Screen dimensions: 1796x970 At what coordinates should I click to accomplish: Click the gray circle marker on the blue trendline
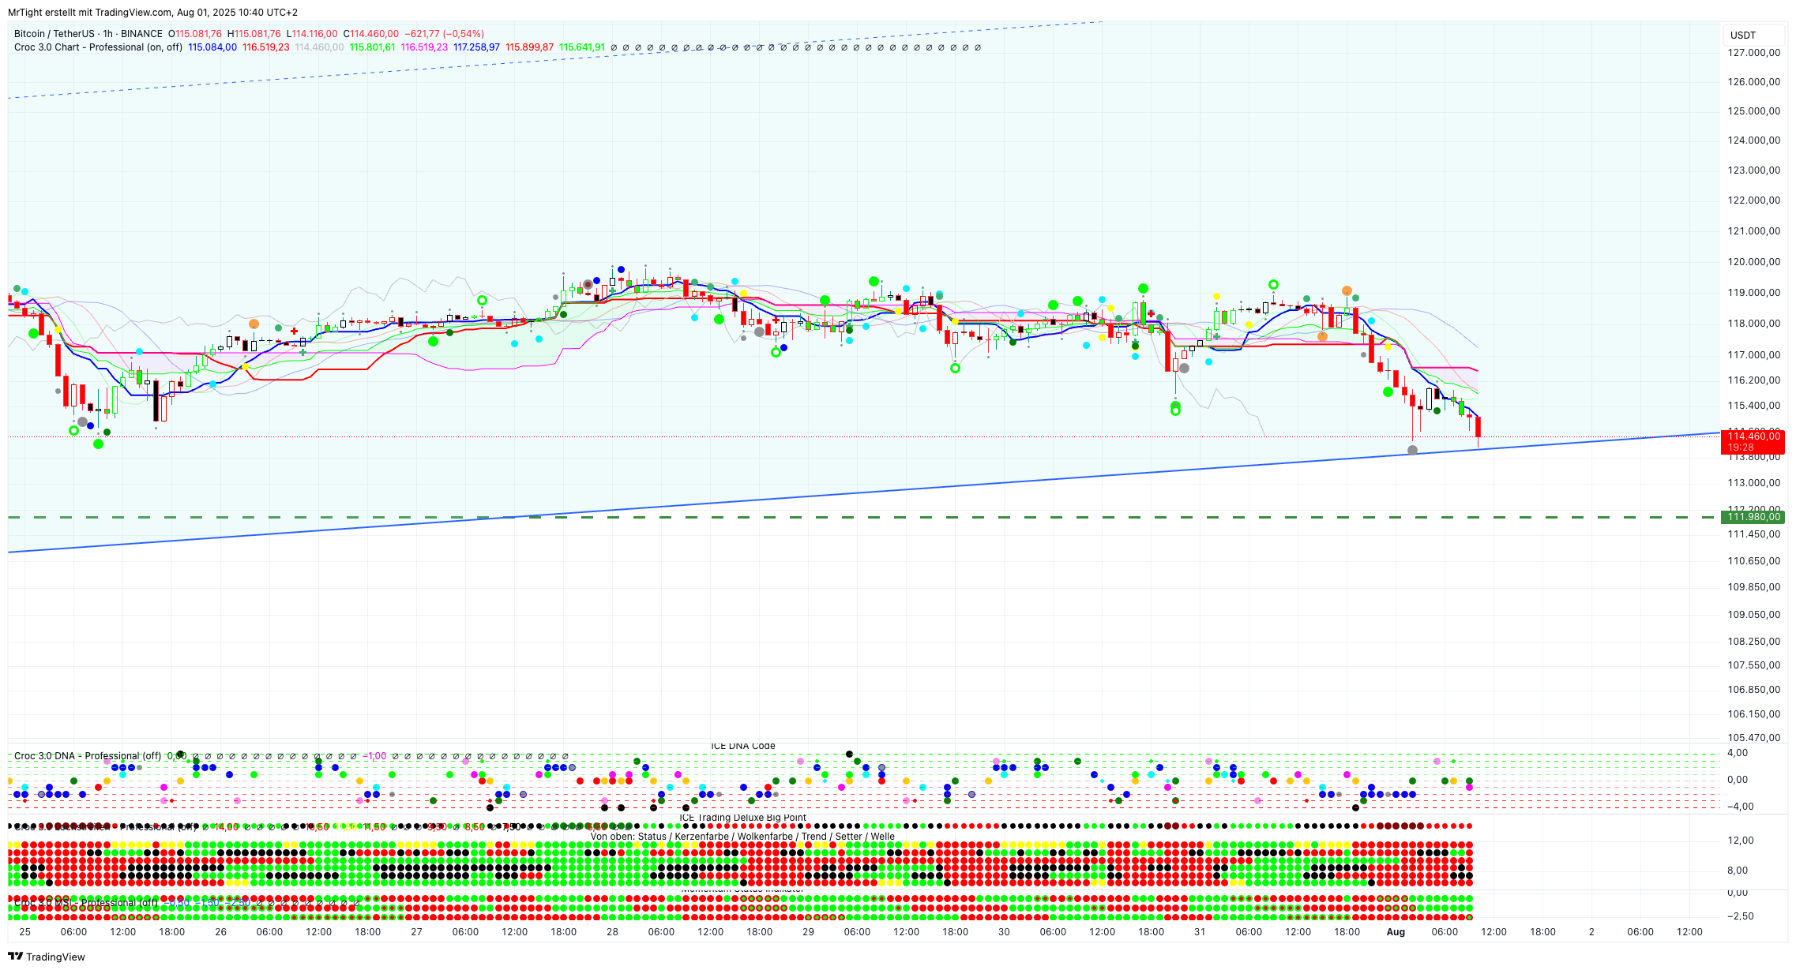(x=1412, y=450)
